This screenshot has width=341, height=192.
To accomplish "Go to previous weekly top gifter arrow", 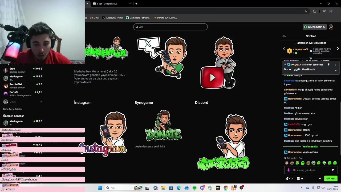I will coord(284,49).
